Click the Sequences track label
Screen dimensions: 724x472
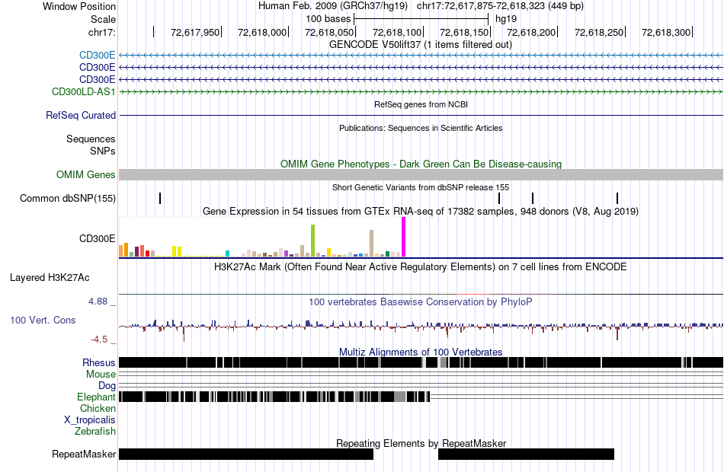(x=91, y=139)
